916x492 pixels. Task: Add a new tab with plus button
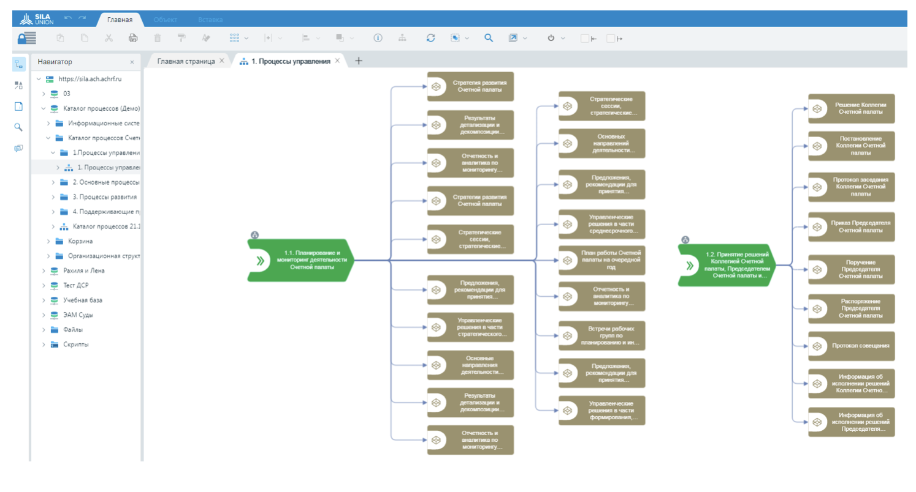click(359, 61)
